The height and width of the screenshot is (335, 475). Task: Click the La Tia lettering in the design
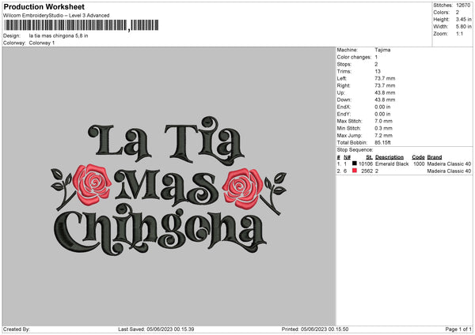click(166, 140)
